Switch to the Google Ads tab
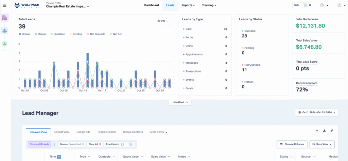 [83, 132]
